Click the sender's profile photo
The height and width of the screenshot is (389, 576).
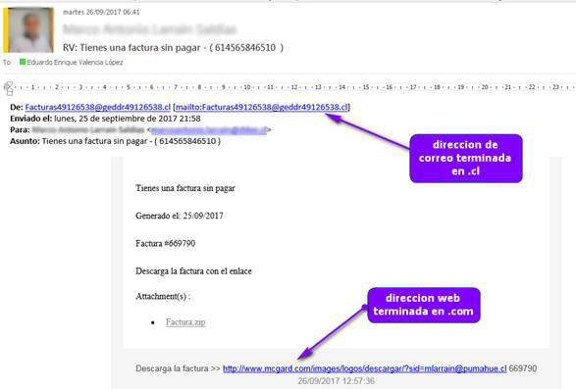28,29
